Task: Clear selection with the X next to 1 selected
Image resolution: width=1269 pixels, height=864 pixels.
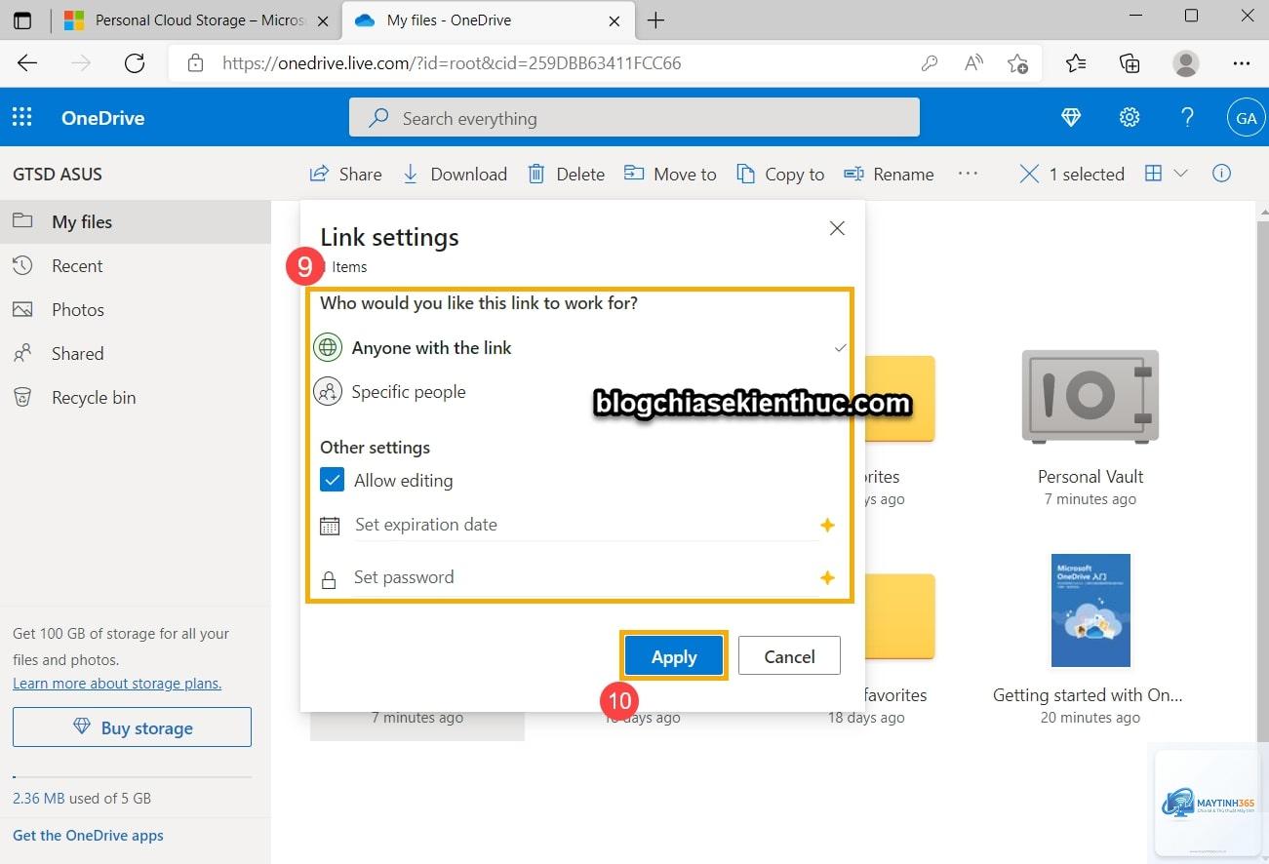Action: coord(1029,174)
